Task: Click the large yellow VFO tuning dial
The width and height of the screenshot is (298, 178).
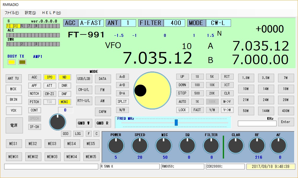Action: click(152, 91)
